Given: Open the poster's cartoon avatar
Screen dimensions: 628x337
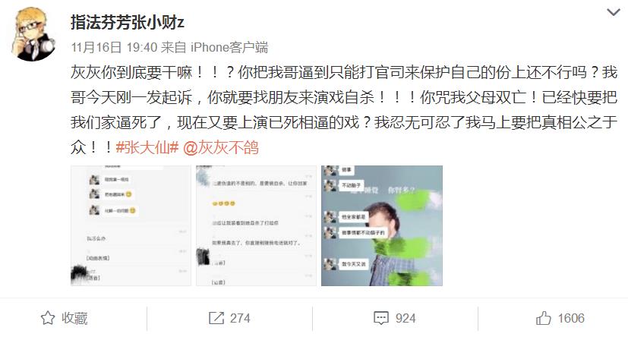Looking at the screenshot, I should [x=33, y=34].
